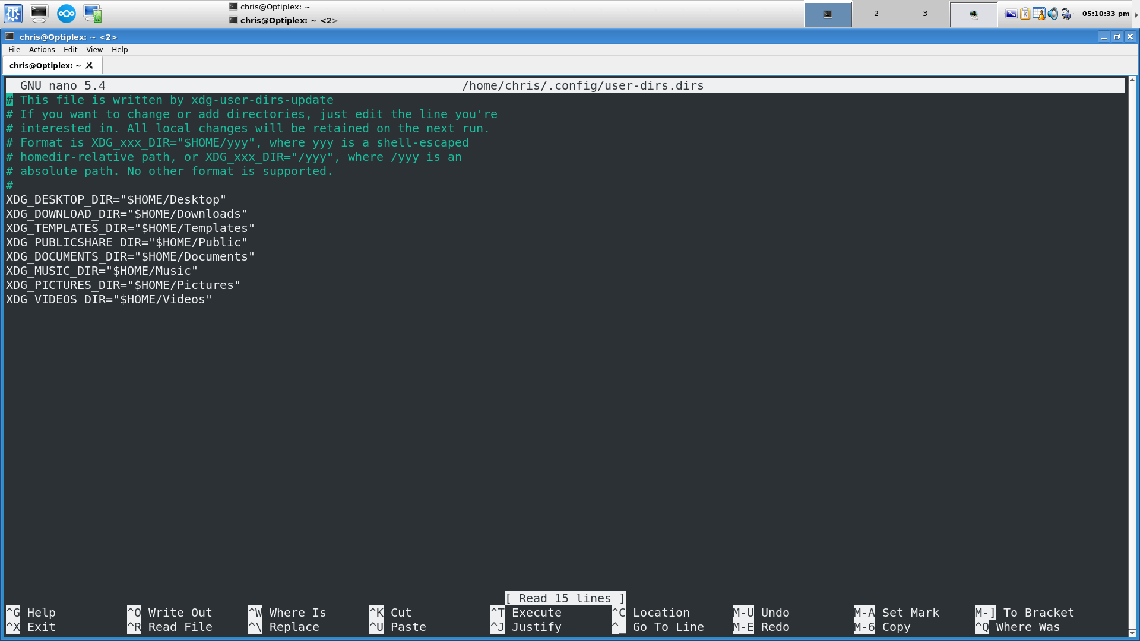This screenshot has width=1140, height=641.
Task: Place cursor on XDG_DESKTOP_DIR line
Action: [116, 200]
